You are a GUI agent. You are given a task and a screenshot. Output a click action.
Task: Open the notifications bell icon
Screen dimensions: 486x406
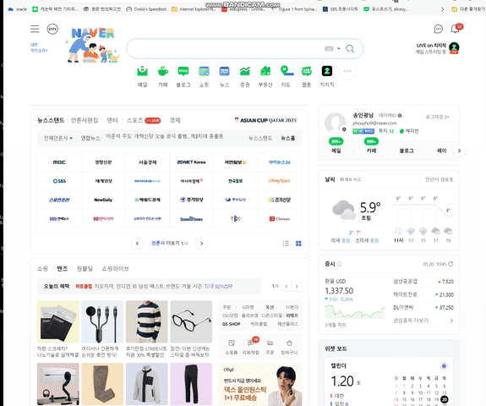[x=455, y=29]
